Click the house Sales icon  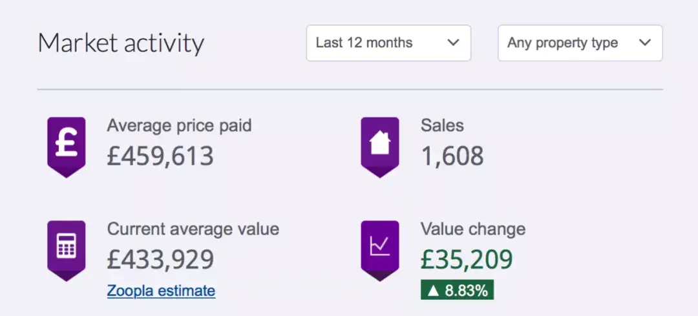[379, 144]
